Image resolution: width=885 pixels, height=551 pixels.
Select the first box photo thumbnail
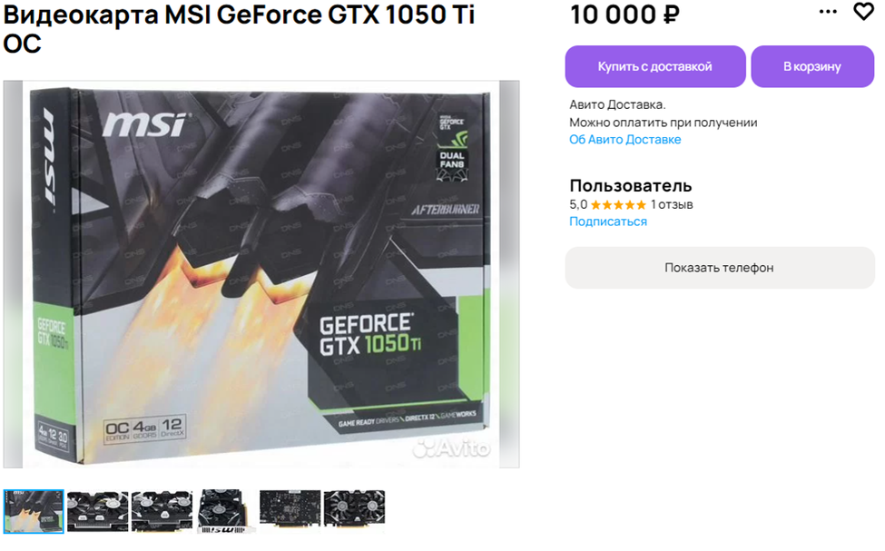34,511
